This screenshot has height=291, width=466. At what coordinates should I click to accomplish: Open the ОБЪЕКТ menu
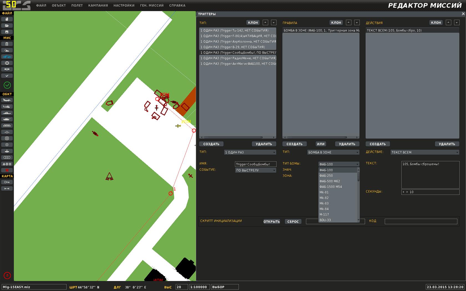59,5
